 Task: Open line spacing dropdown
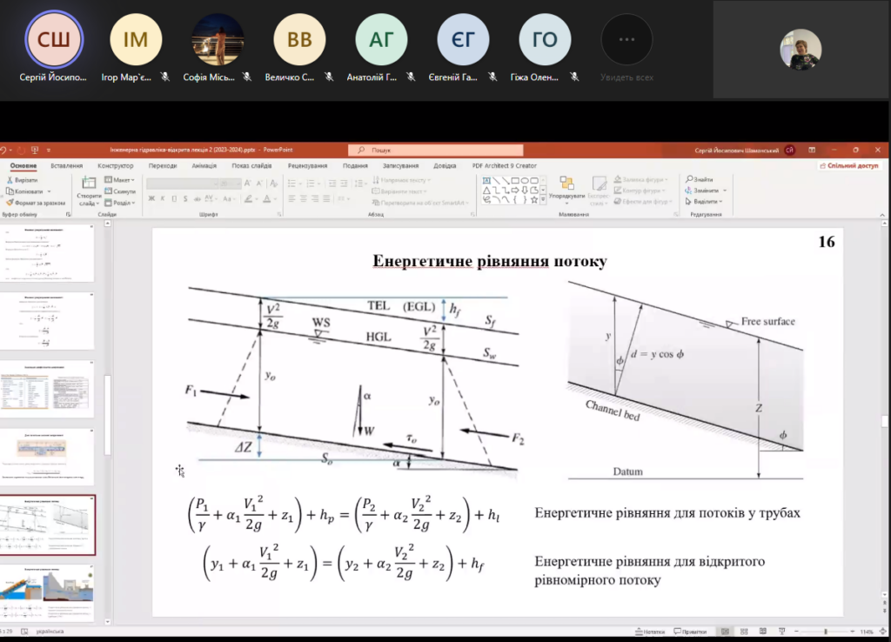359,184
